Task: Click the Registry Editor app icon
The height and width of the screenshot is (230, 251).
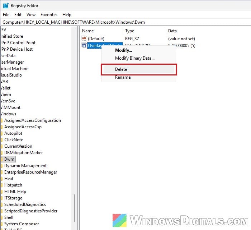Action: [6, 6]
